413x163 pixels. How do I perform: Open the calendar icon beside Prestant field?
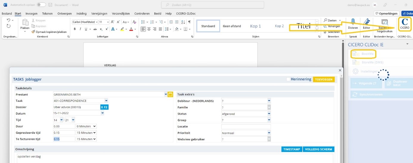(x=170, y=94)
